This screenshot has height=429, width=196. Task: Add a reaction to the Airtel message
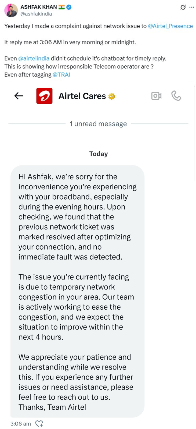coord(39,424)
